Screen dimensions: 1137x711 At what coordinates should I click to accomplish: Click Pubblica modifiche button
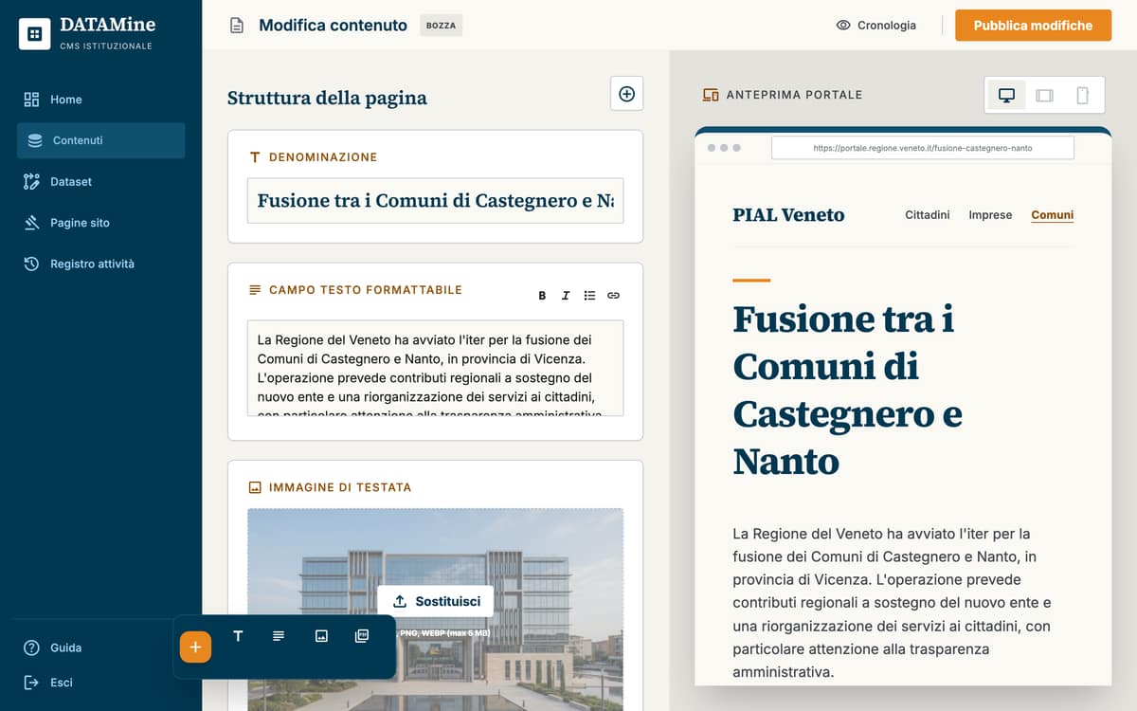click(1033, 26)
